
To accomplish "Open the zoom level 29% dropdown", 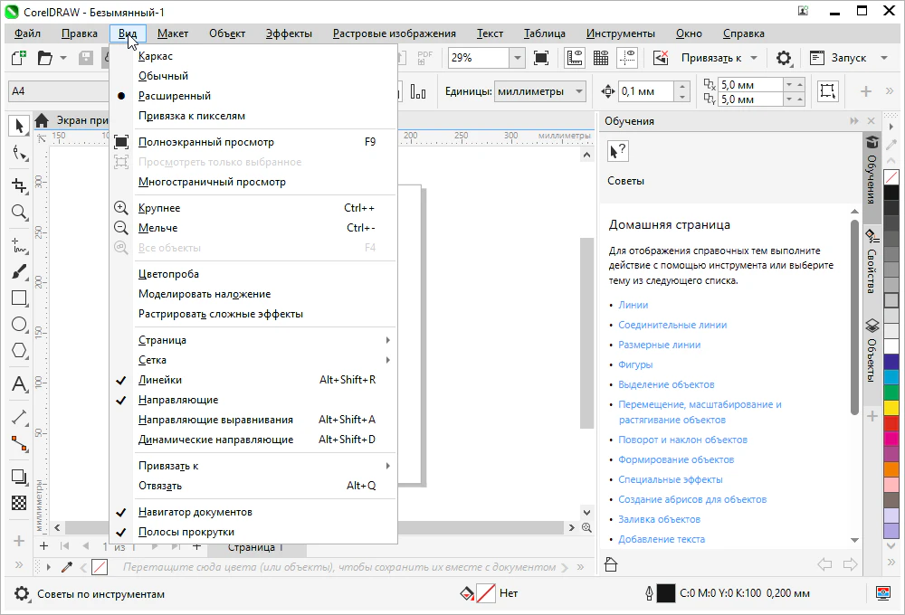I will 517,58.
